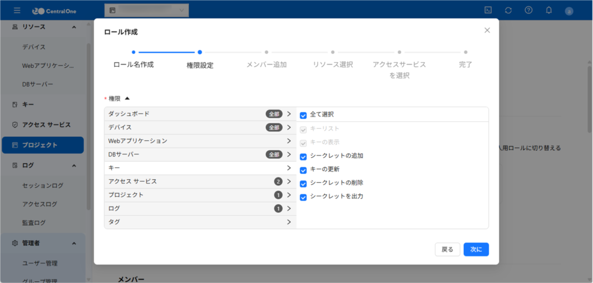This screenshot has height=283, width=593.
Task: Uncheck the シークレットの削除 checkbox
Action: point(303,183)
